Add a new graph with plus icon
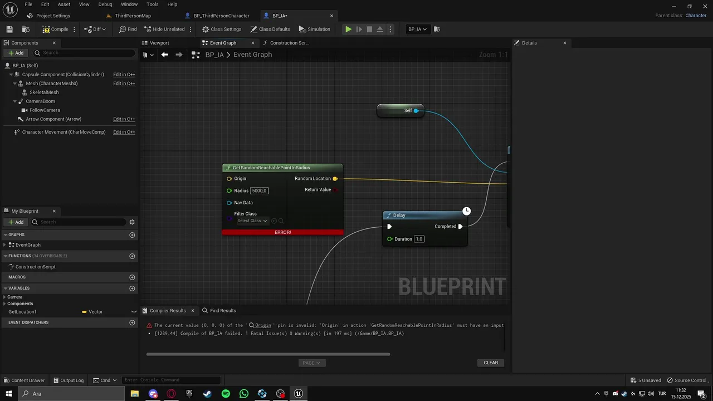The width and height of the screenshot is (713, 401). 132,235
